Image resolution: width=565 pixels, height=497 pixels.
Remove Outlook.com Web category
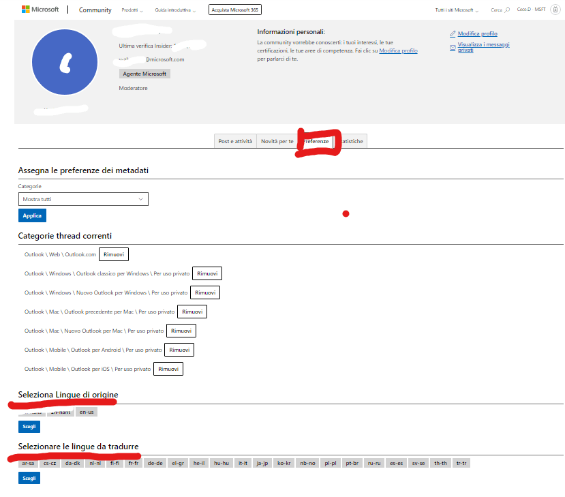(114, 254)
